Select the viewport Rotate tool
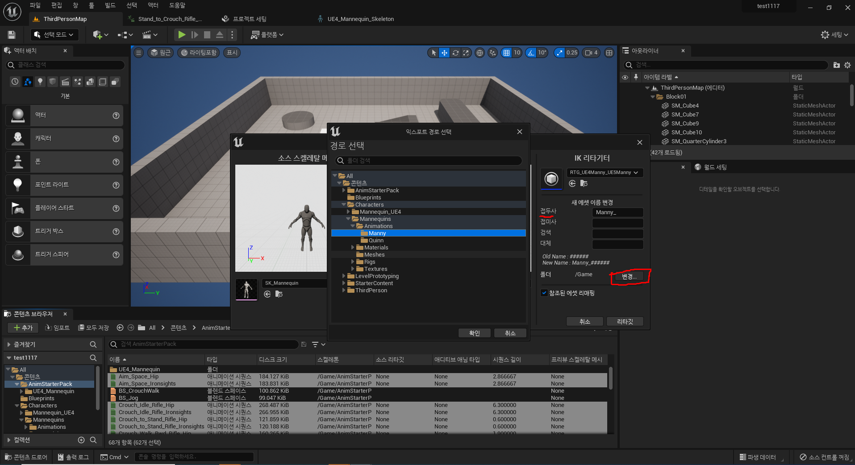Viewport: 855px width, 465px height. click(x=455, y=53)
